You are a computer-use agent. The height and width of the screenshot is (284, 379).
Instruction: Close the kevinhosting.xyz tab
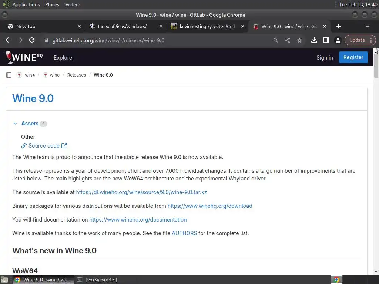(x=243, y=26)
